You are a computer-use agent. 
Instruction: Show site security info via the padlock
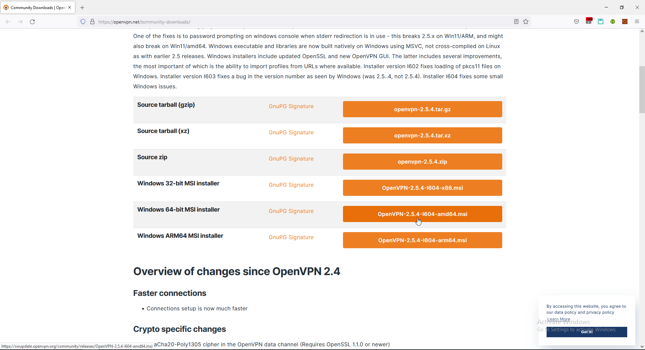click(92, 22)
